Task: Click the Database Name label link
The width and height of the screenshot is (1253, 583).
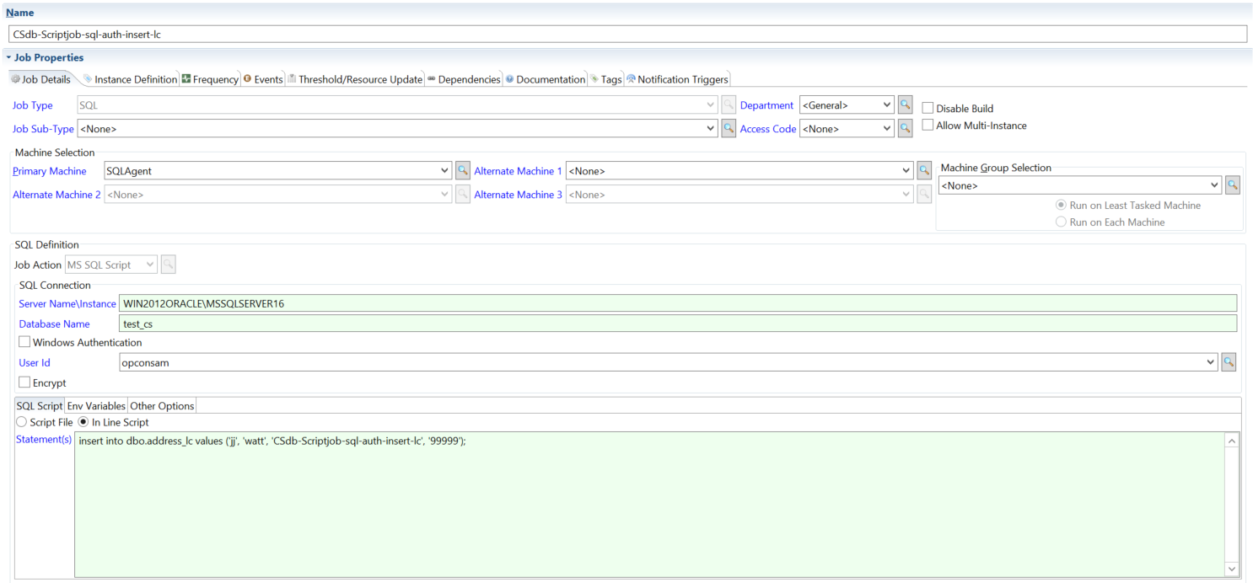Action: (x=54, y=324)
